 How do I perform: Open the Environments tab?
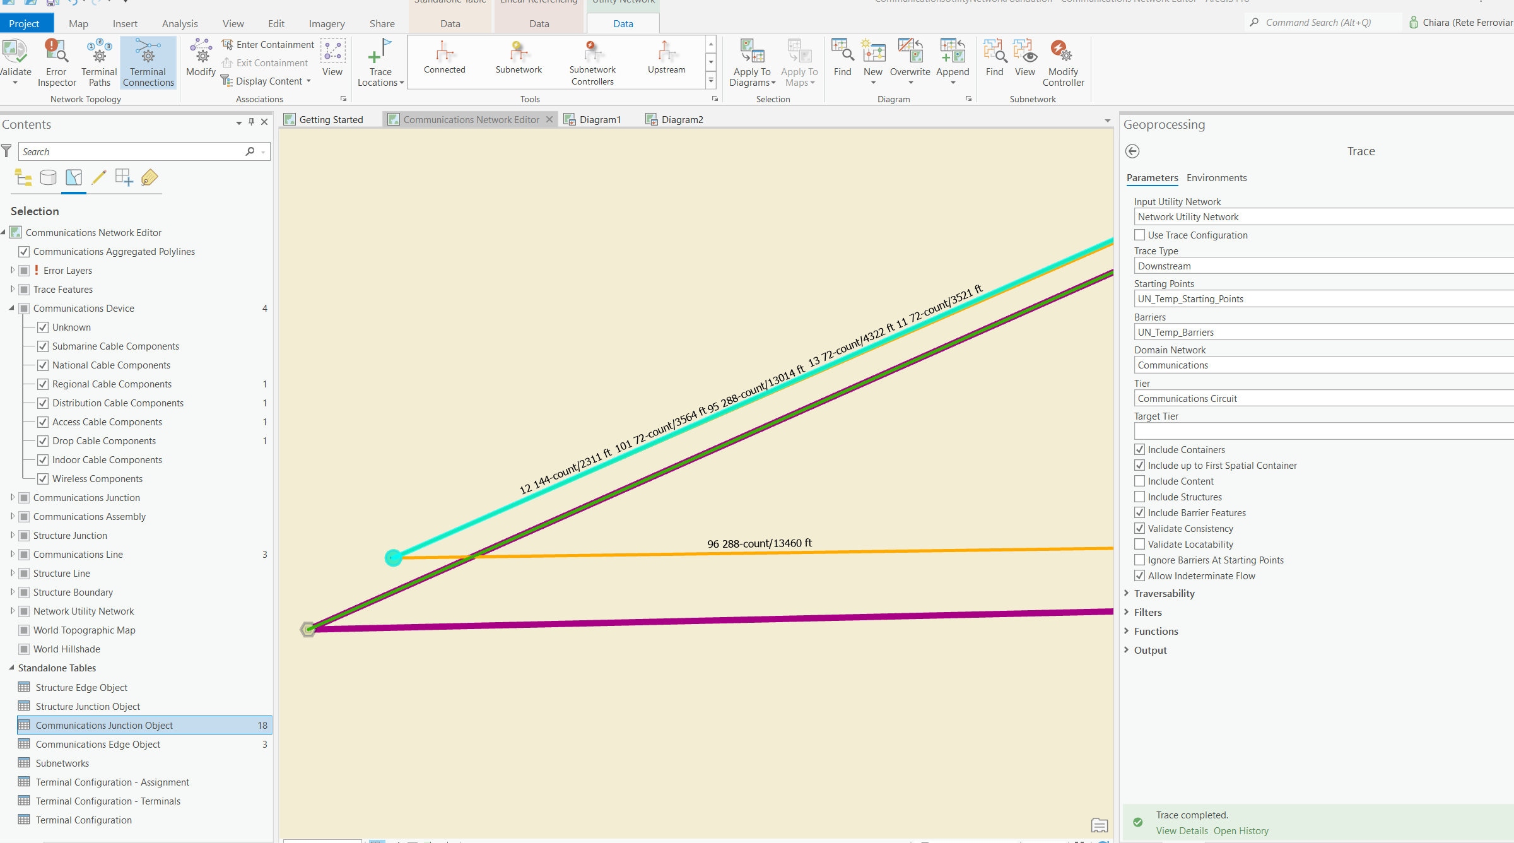(1216, 178)
